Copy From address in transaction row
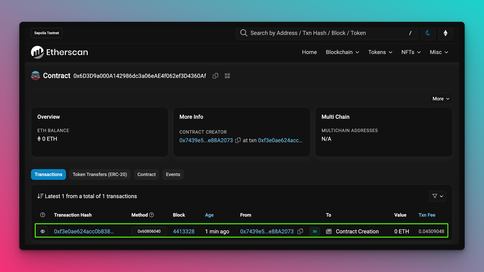484x272 pixels. (300, 231)
